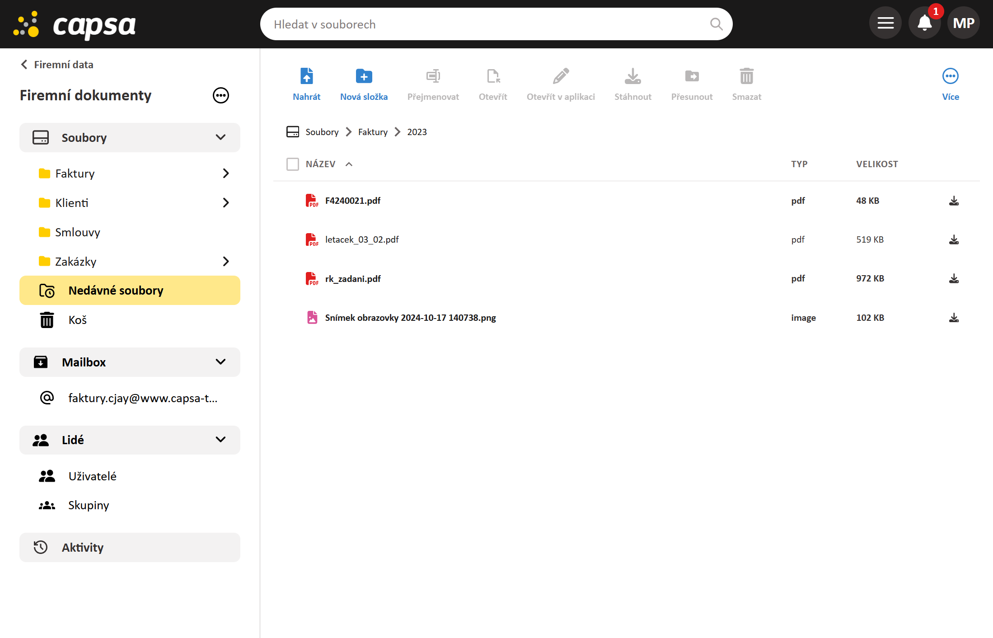This screenshot has height=638, width=993.
Task: Expand the Zakázky folder chevron
Action: (x=226, y=262)
